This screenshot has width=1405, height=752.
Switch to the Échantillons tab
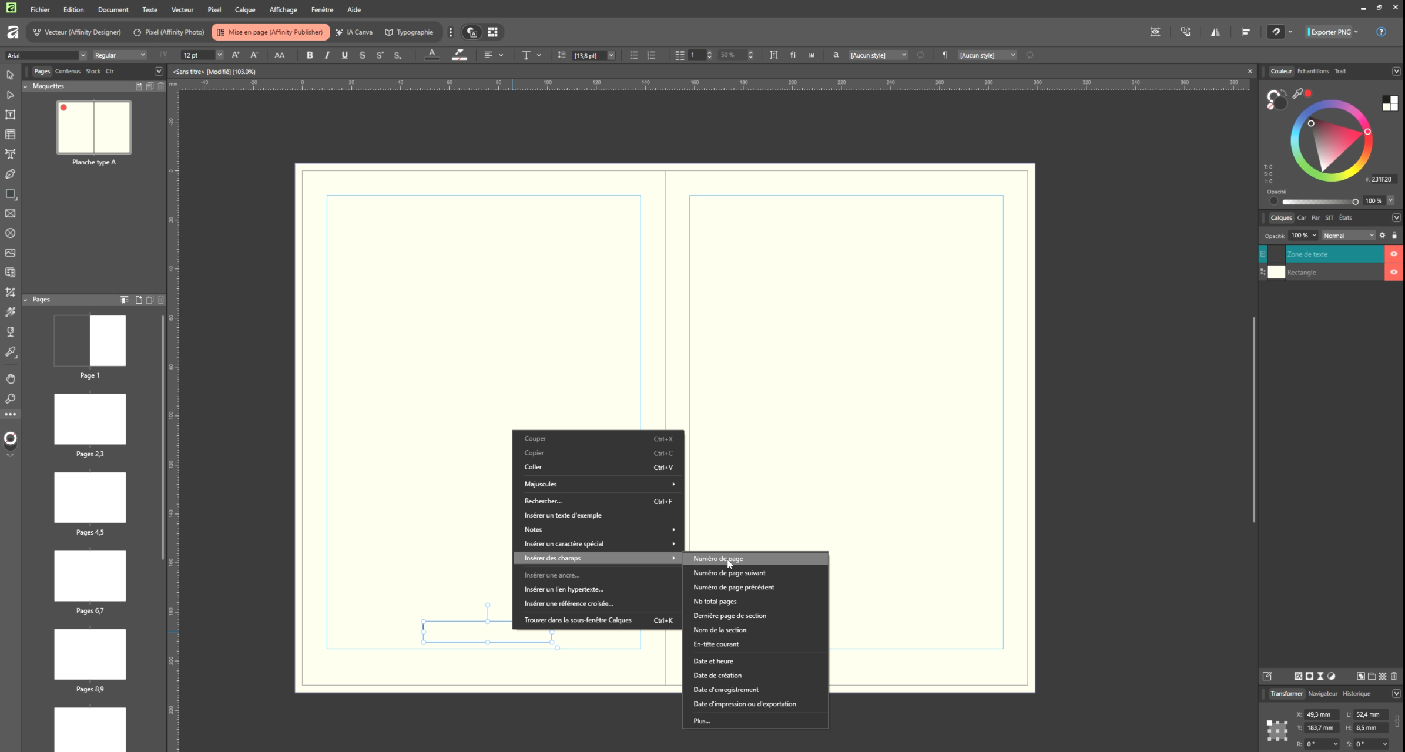click(1313, 71)
